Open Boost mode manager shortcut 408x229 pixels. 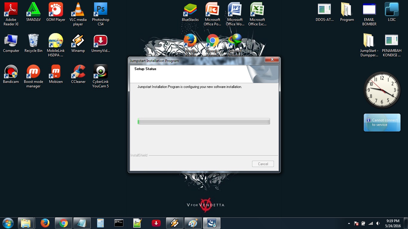(x=33, y=76)
